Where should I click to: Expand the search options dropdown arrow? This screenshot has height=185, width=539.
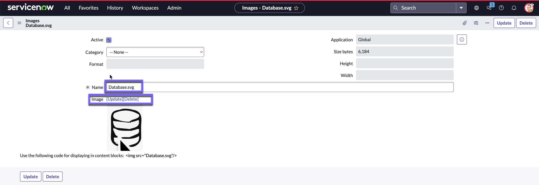[x=461, y=8]
